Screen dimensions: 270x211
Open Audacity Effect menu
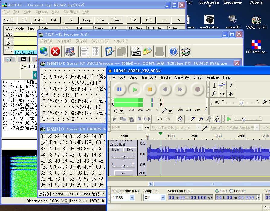point(198,77)
